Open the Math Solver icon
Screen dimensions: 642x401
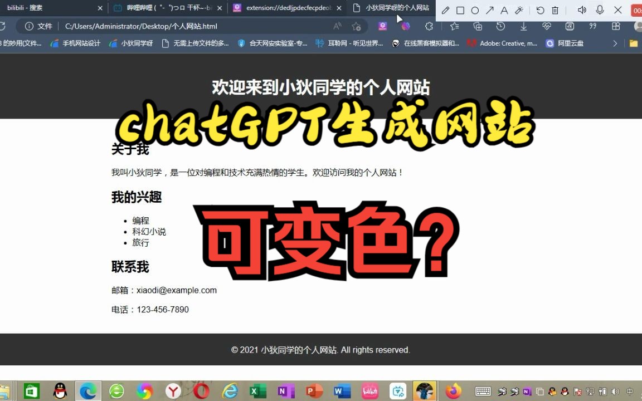click(x=570, y=26)
